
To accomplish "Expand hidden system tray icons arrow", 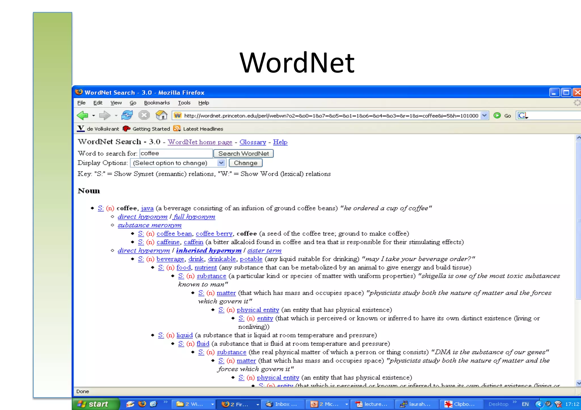I will [539, 404].
